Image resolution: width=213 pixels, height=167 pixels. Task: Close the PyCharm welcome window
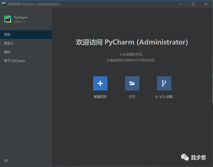coord(206,4)
